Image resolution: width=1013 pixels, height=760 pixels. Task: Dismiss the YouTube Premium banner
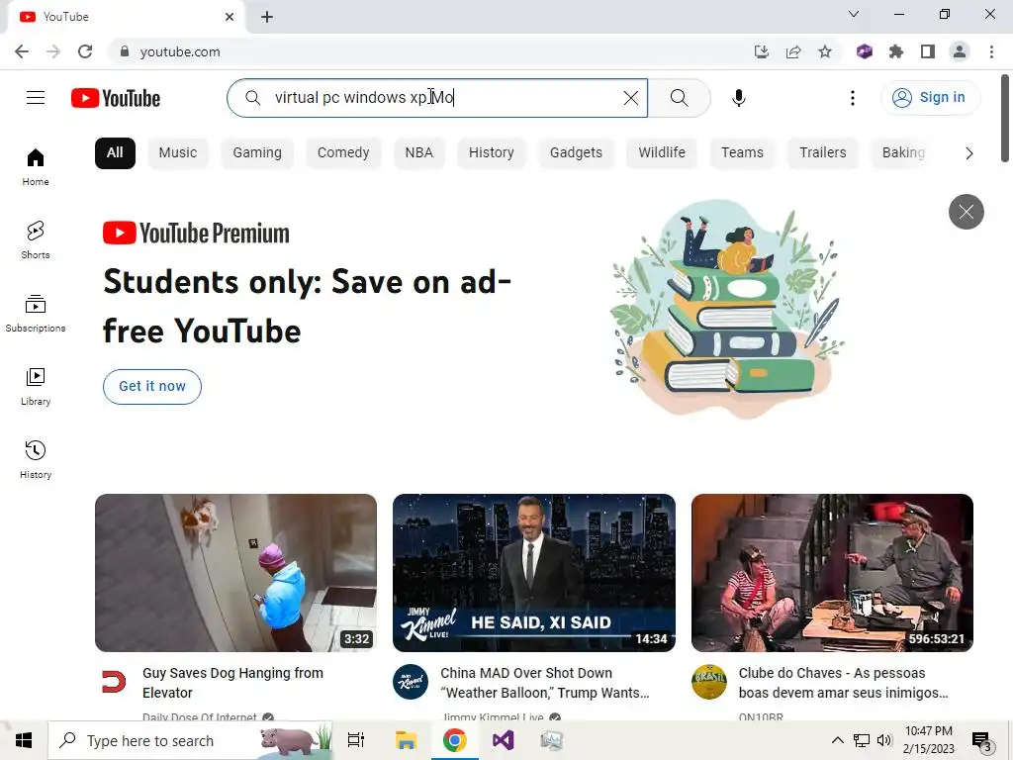point(966,212)
